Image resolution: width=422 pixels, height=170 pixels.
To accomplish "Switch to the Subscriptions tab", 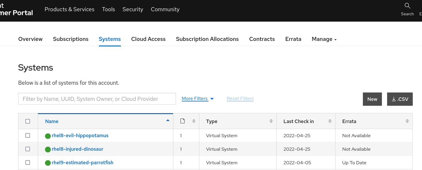I will coord(71,39).
